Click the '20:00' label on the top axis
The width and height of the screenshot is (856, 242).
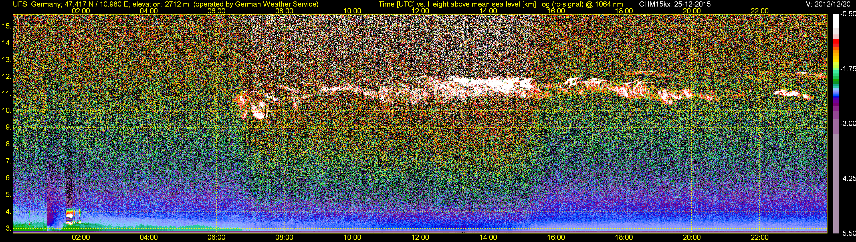tap(692, 11)
